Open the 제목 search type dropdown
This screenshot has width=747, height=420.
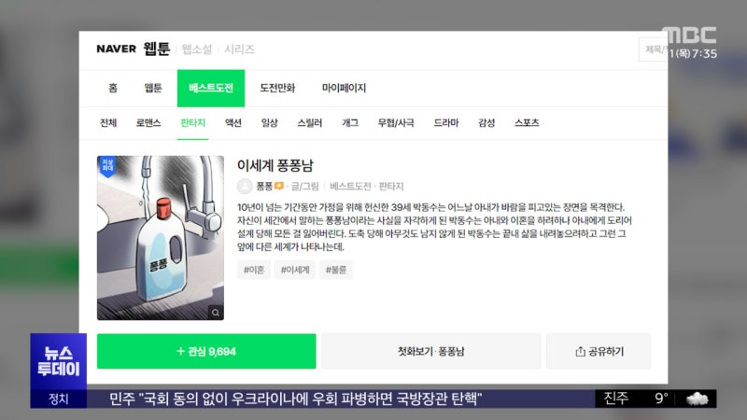[653, 49]
